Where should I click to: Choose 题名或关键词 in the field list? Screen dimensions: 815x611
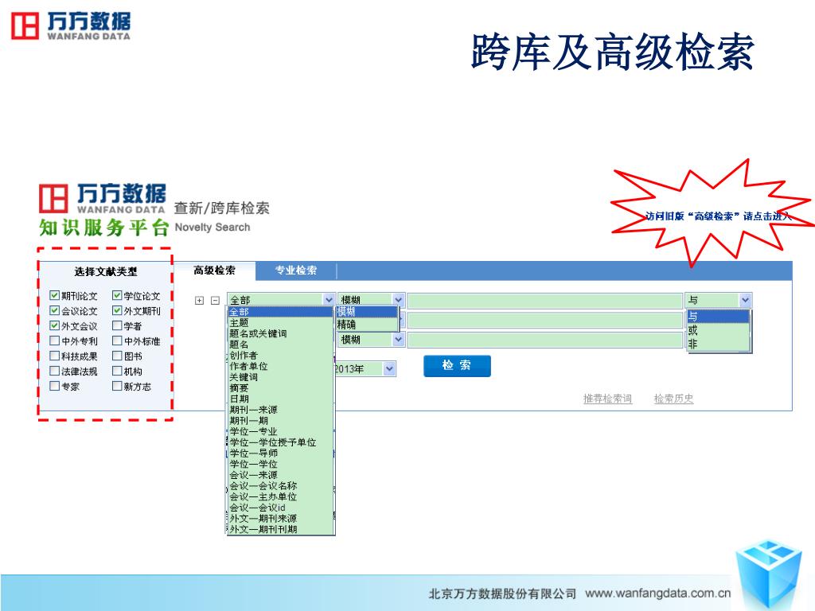click(279, 333)
